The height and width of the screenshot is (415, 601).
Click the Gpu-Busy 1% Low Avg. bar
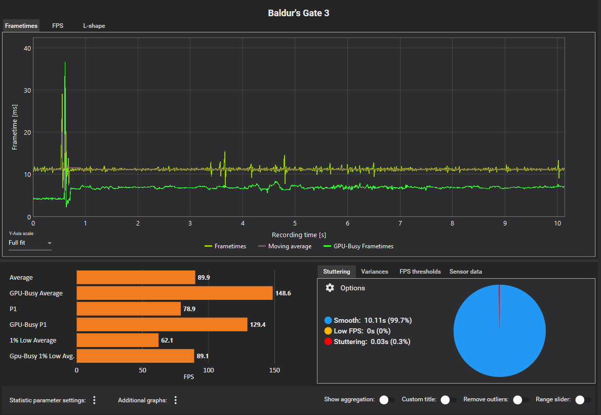135,356
